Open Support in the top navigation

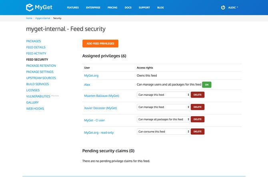click(144, 8)
